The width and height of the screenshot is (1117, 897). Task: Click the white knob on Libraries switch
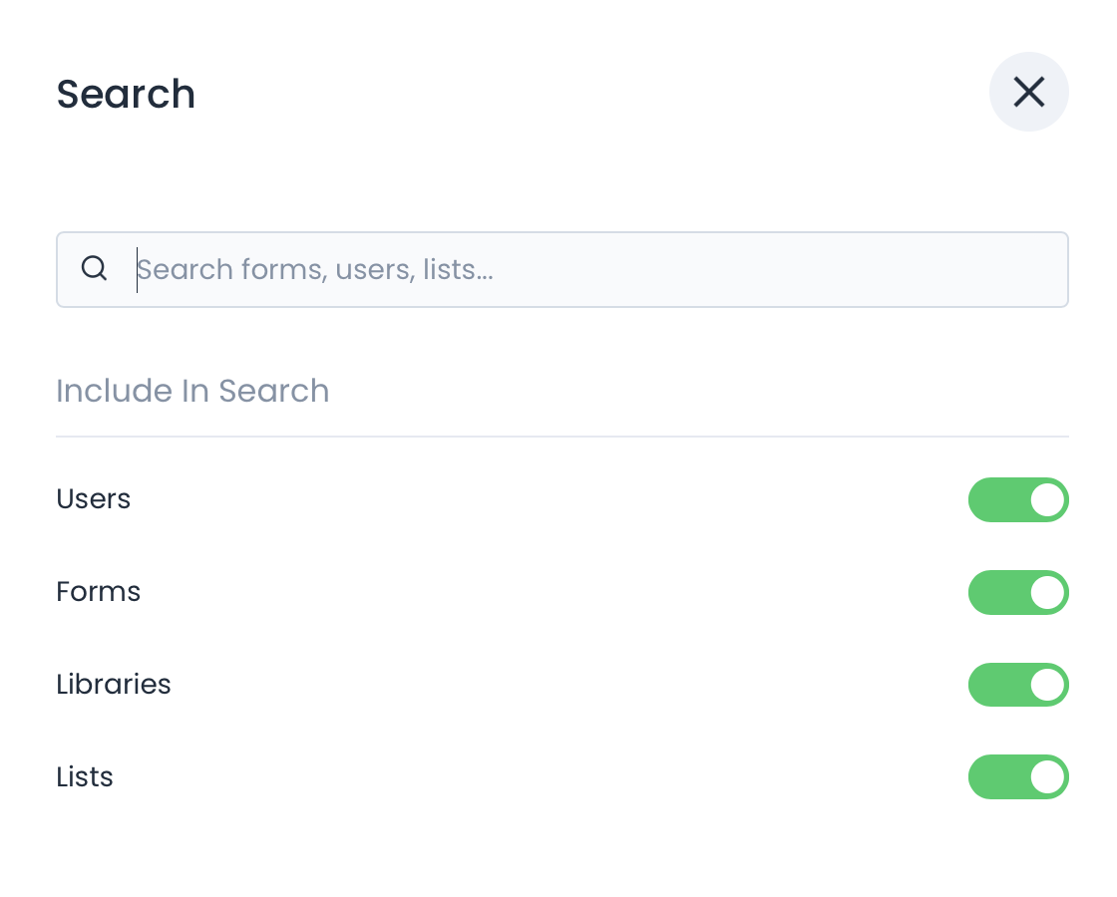tap(1046, 685)
